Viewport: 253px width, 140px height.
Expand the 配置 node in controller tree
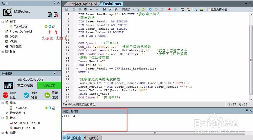3,133
